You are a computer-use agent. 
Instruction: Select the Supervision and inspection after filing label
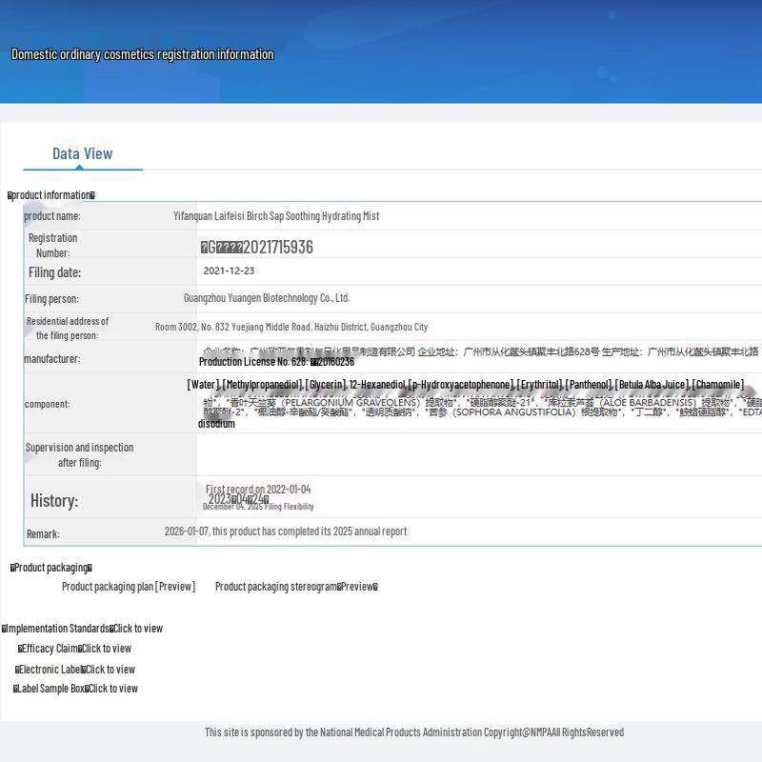point(79,455)
